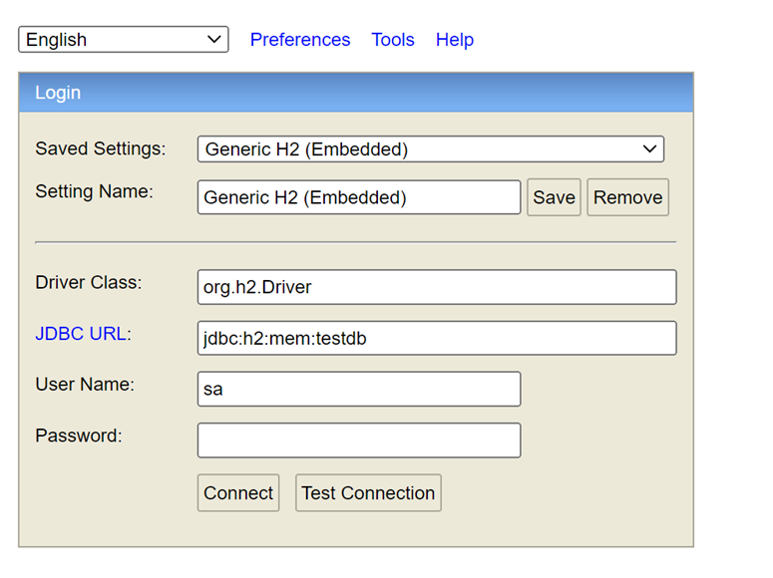Click the Password label
Image resolution: width=773 pixels, height=578 pixels.
coord(79,435)
